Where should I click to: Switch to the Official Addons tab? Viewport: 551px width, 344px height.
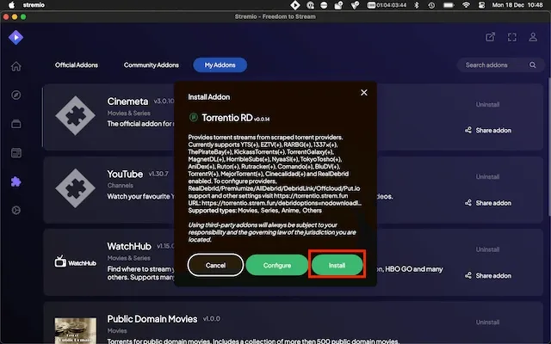click(77, 65)
